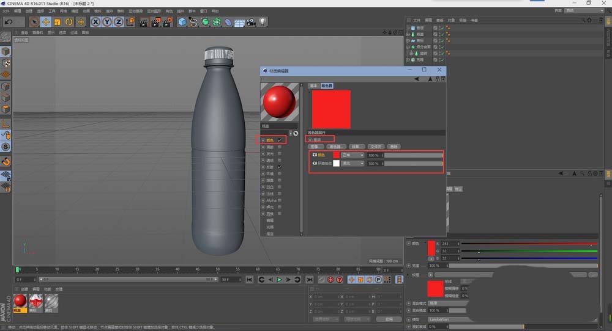Toggle the 反射 channel checkbox in material editor
Viewport: 612px width, 331px height.
coord(280,167)
